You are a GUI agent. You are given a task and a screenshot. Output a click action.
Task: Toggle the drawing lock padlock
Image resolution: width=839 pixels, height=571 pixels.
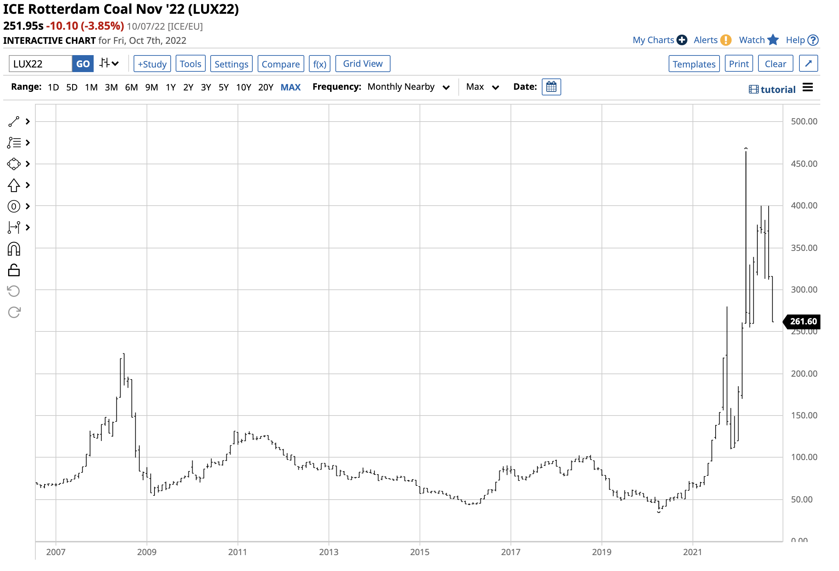(14, 270)
